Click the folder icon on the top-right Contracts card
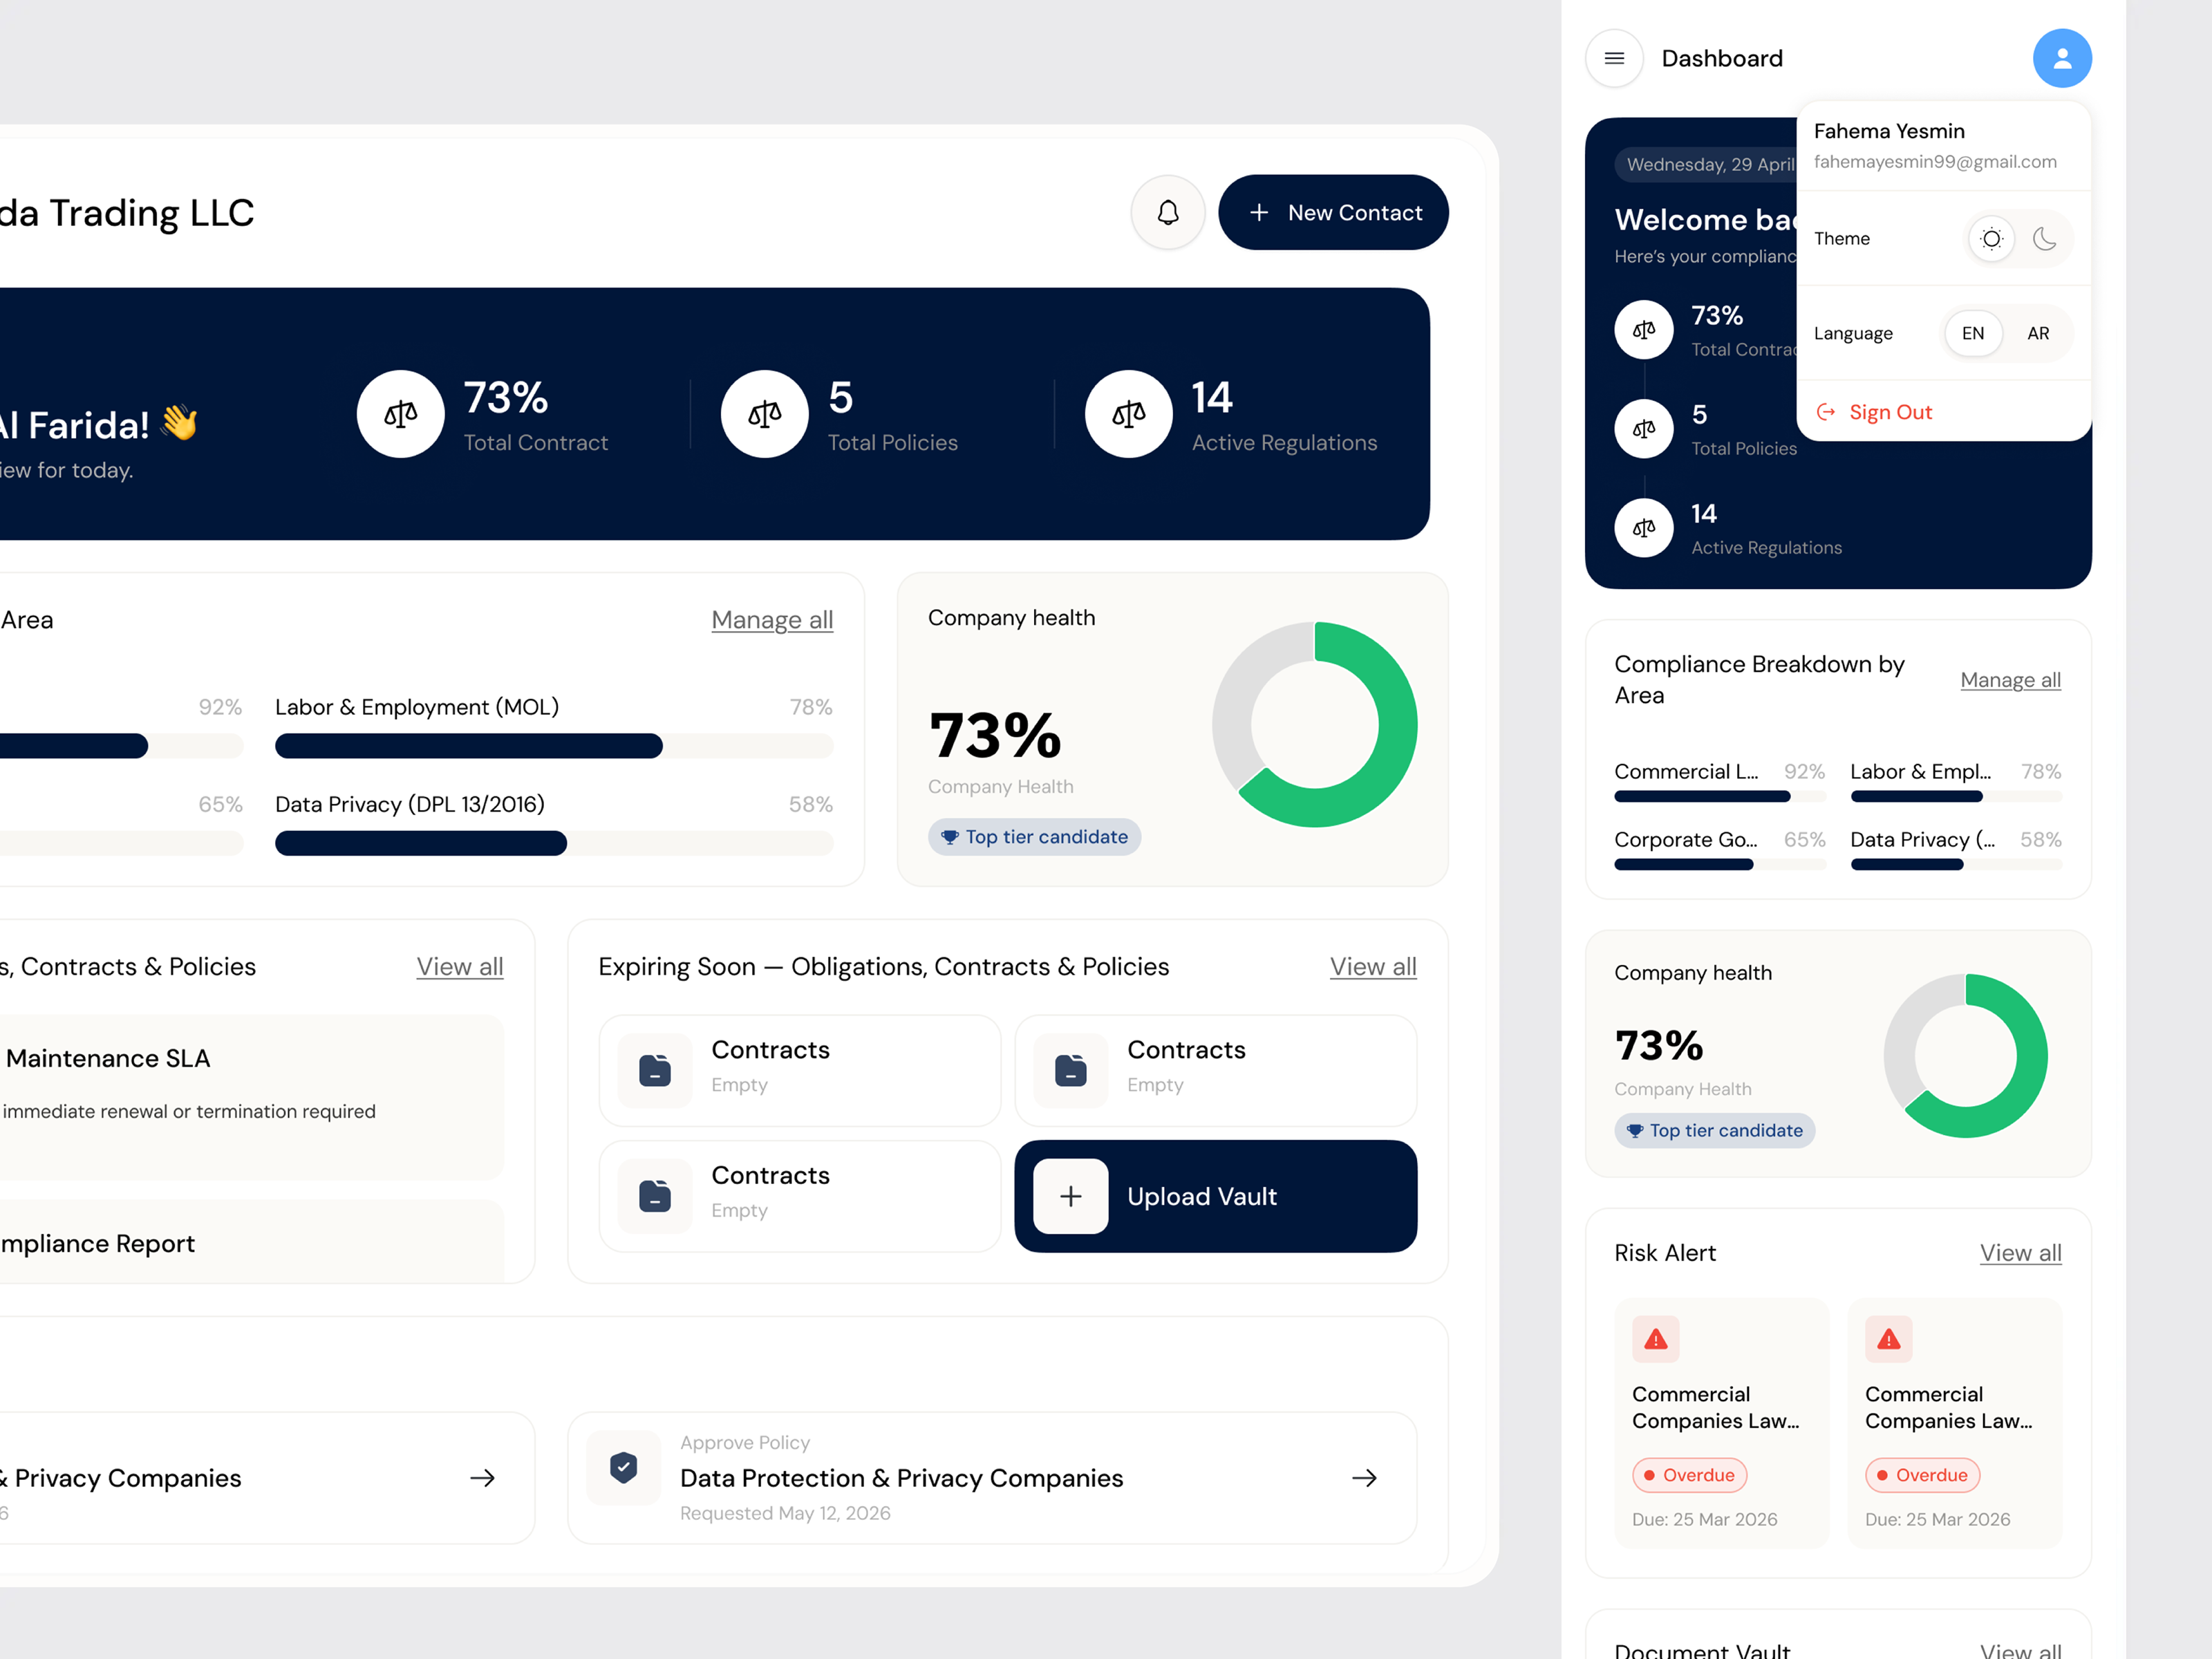This screenshot has height=1659, width=2212. pyautogui.click(x=1070, y=1071)
